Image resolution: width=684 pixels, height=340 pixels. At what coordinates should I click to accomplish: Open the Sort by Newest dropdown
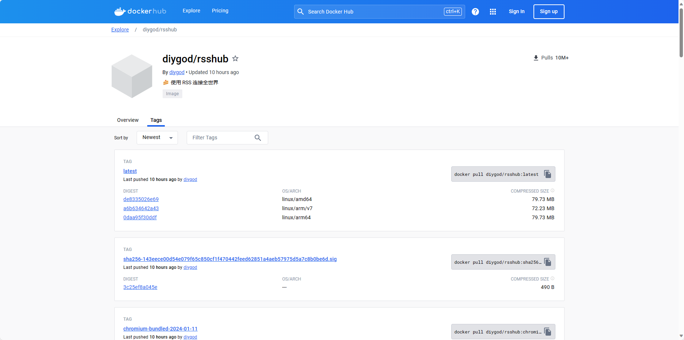pos(157,138)
